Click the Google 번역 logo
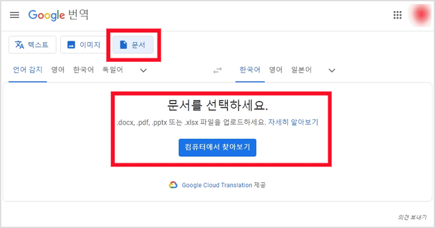435x228 pixels. tap(58, 15)
